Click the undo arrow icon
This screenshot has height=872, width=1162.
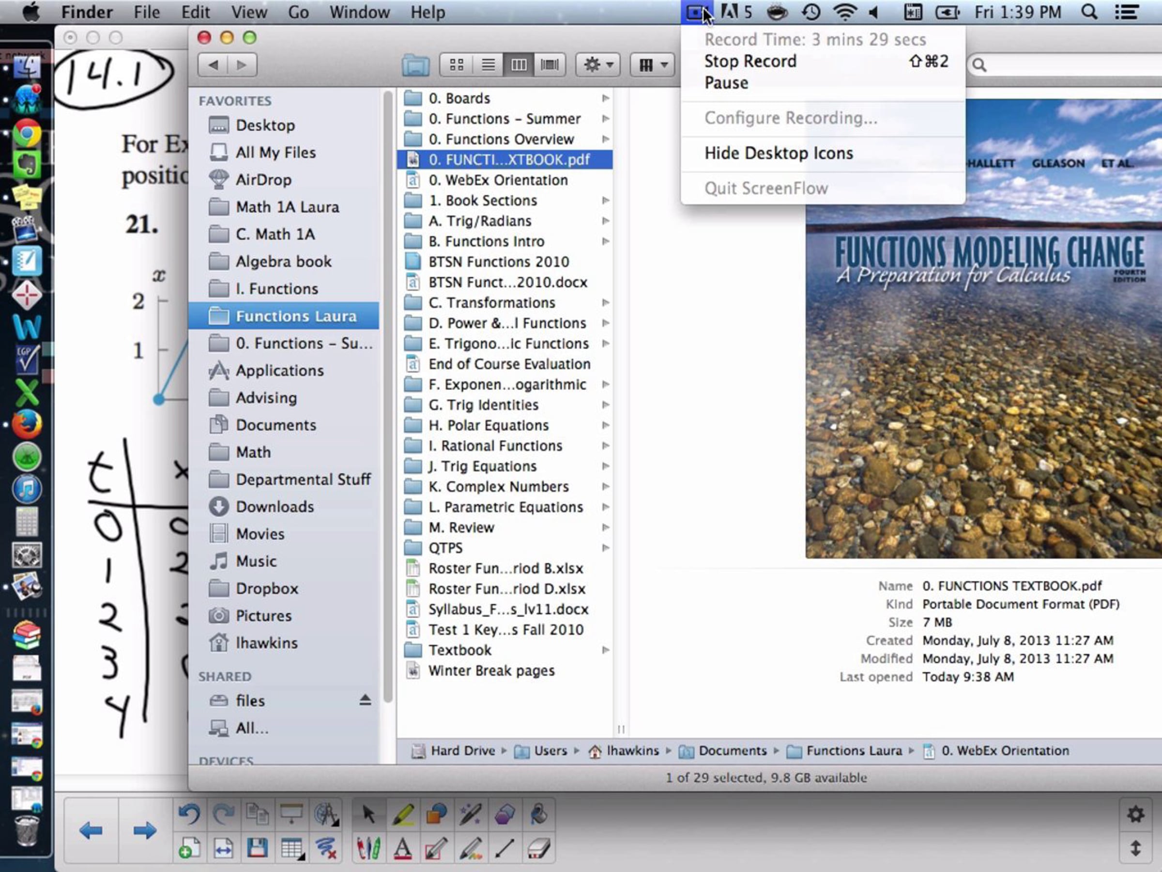[189, 815]
